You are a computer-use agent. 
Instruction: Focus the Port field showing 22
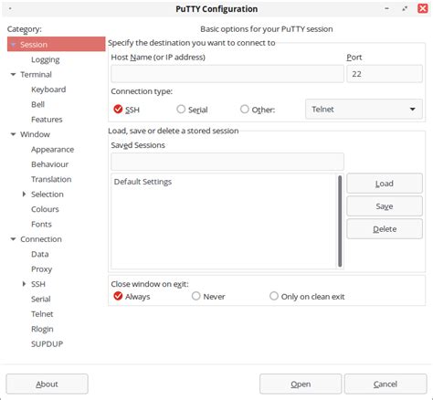click(385, 74)
